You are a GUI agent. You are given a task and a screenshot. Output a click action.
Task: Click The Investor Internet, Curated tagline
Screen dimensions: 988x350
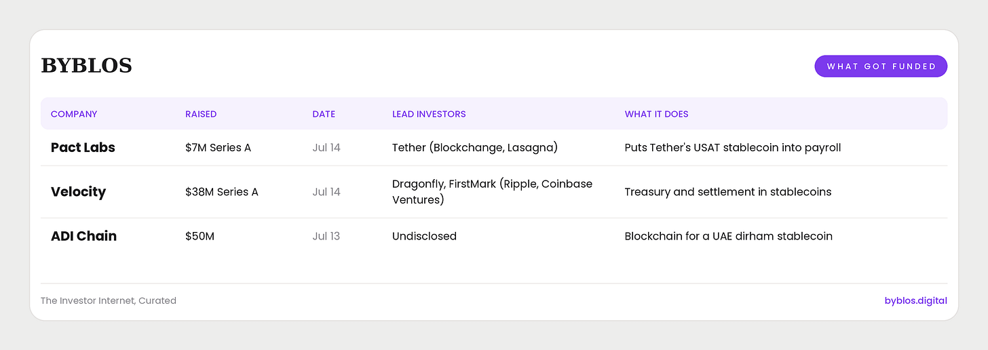coord(109,300)
